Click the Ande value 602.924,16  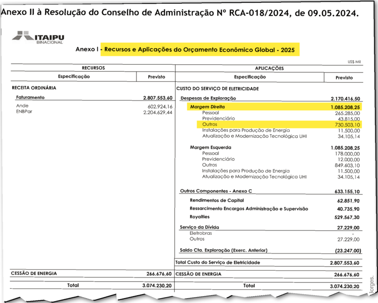click(x=160, y=106)
